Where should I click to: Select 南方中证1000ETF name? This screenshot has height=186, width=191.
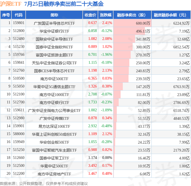pos(54,95)
